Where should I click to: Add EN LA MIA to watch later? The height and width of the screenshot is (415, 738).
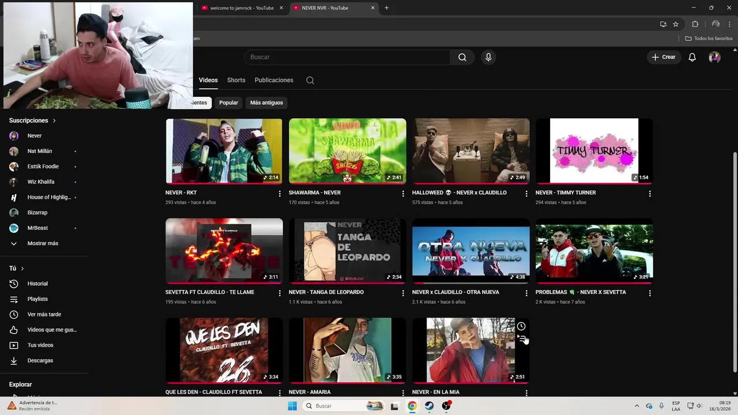click(x=521, y=326)
